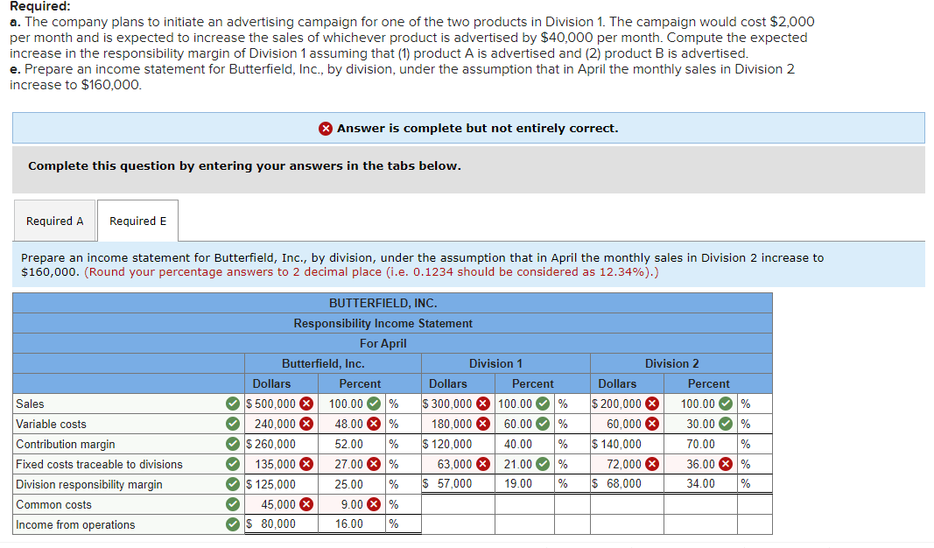Switch to the Required A tab
Image resolution: width=934 pixels, height=548 pixels.
54,221
